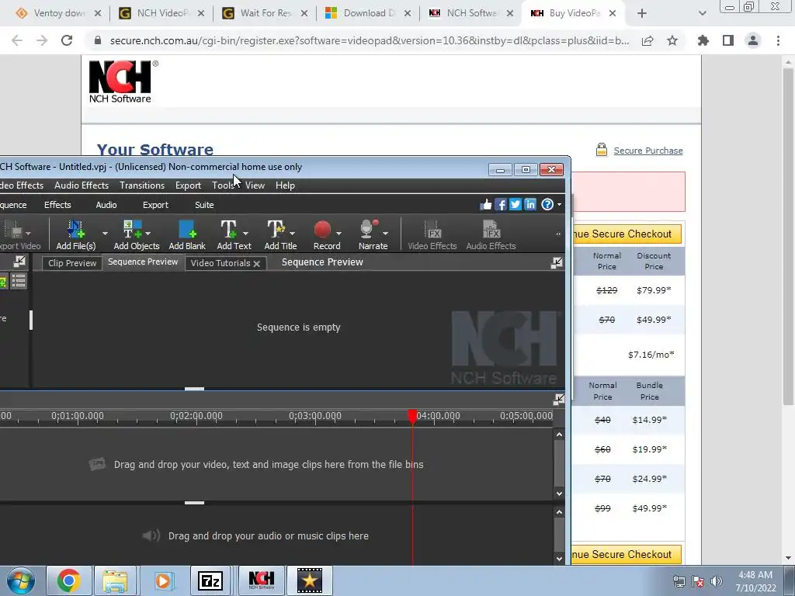The width and height of the screenshot is (795, 596).
Task: Click the Narrate microphone icon
Action: pyautogui.click(x=369, y=229)
